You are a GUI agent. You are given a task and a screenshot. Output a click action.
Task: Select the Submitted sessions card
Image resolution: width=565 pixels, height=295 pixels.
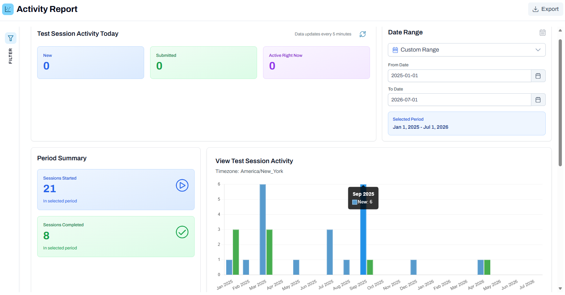[203, 63]
